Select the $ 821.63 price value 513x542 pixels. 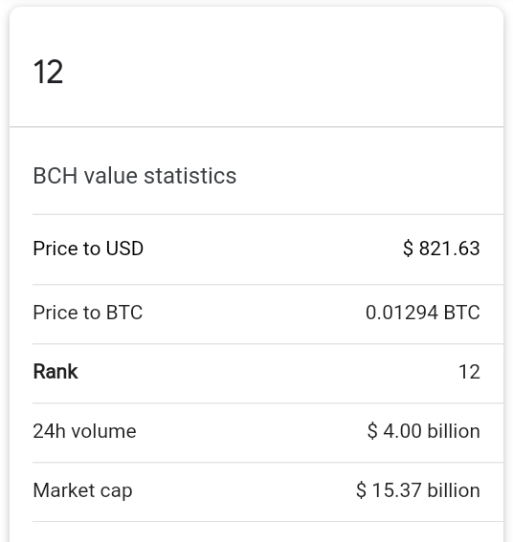(441, 249)
